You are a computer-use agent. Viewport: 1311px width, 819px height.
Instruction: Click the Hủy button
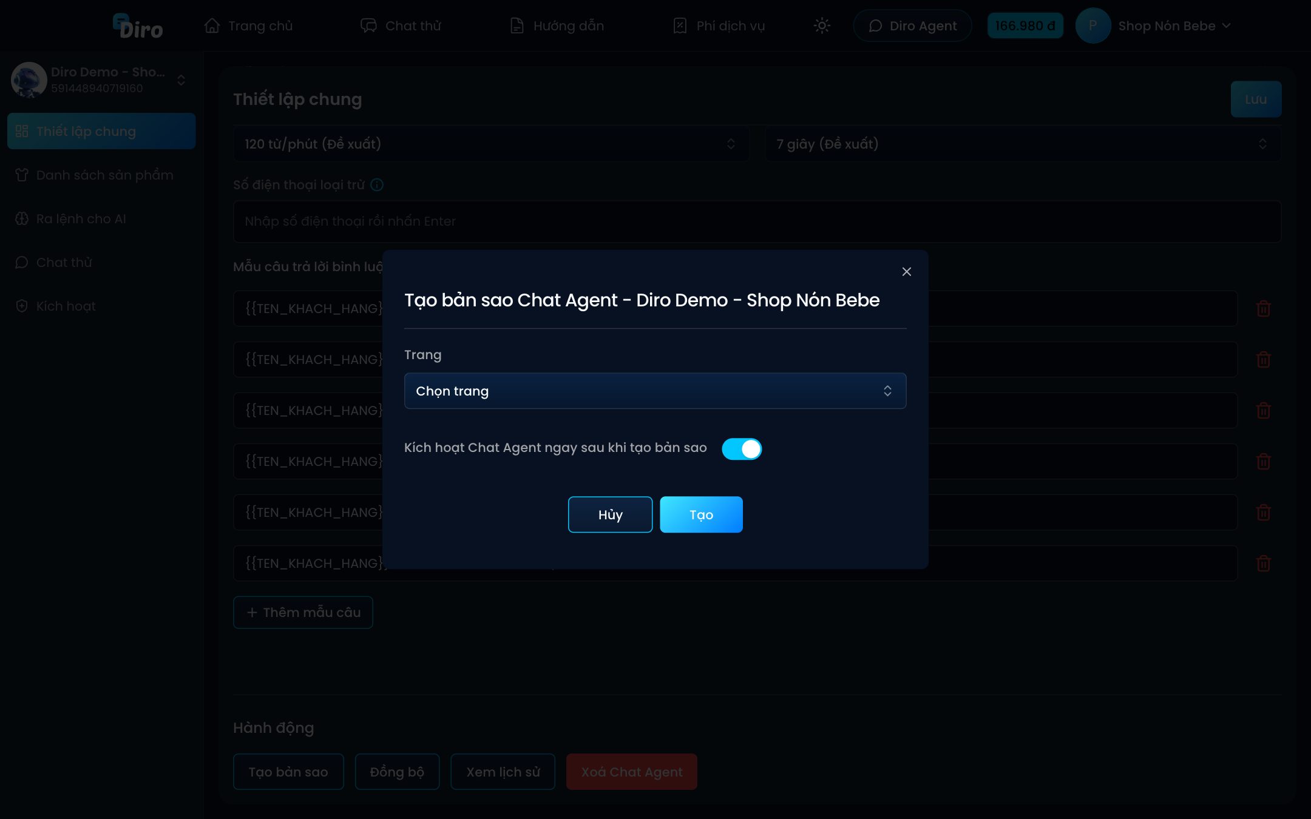coord(610,514)
